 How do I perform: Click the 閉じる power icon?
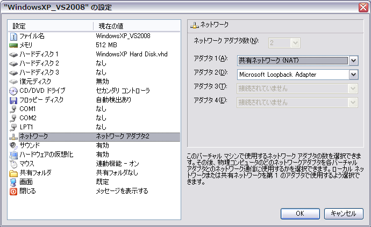(14, 191)
